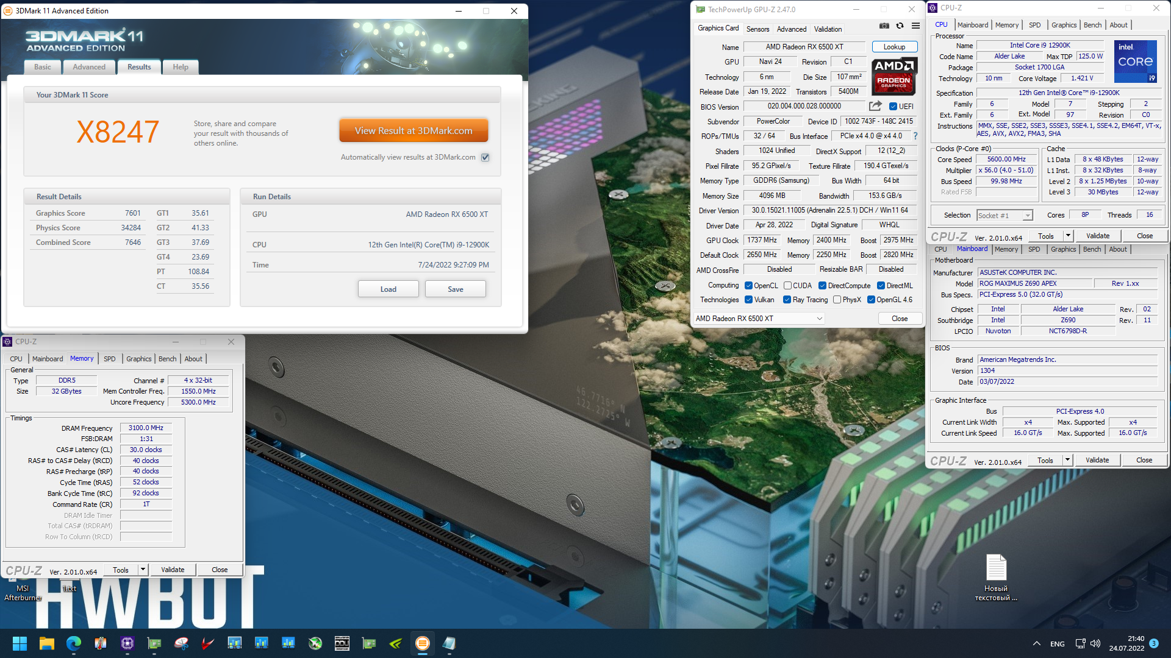Screen dimensions: 1171x658
Task: Open Windows Start menu
Action: click(20, 643)
